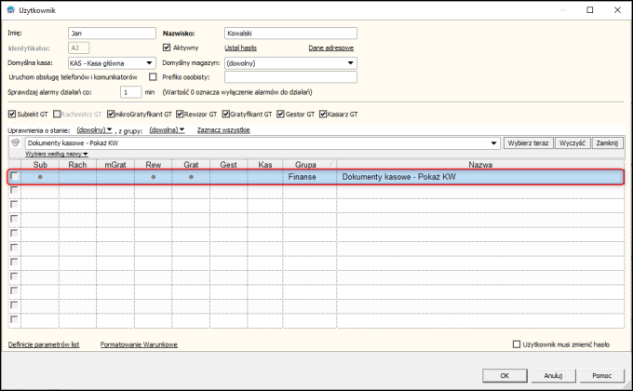Viewport: 633px width, 391px height.
Task: Sort by the Nazwa column header
Action: [x=480, y=165]
